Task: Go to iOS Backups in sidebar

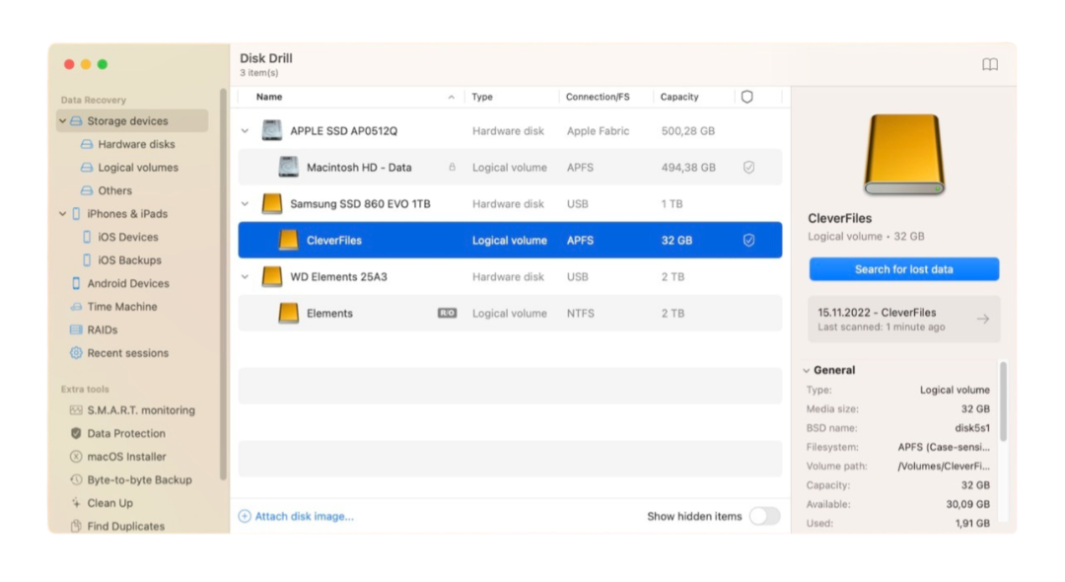Action: (129, 260)
